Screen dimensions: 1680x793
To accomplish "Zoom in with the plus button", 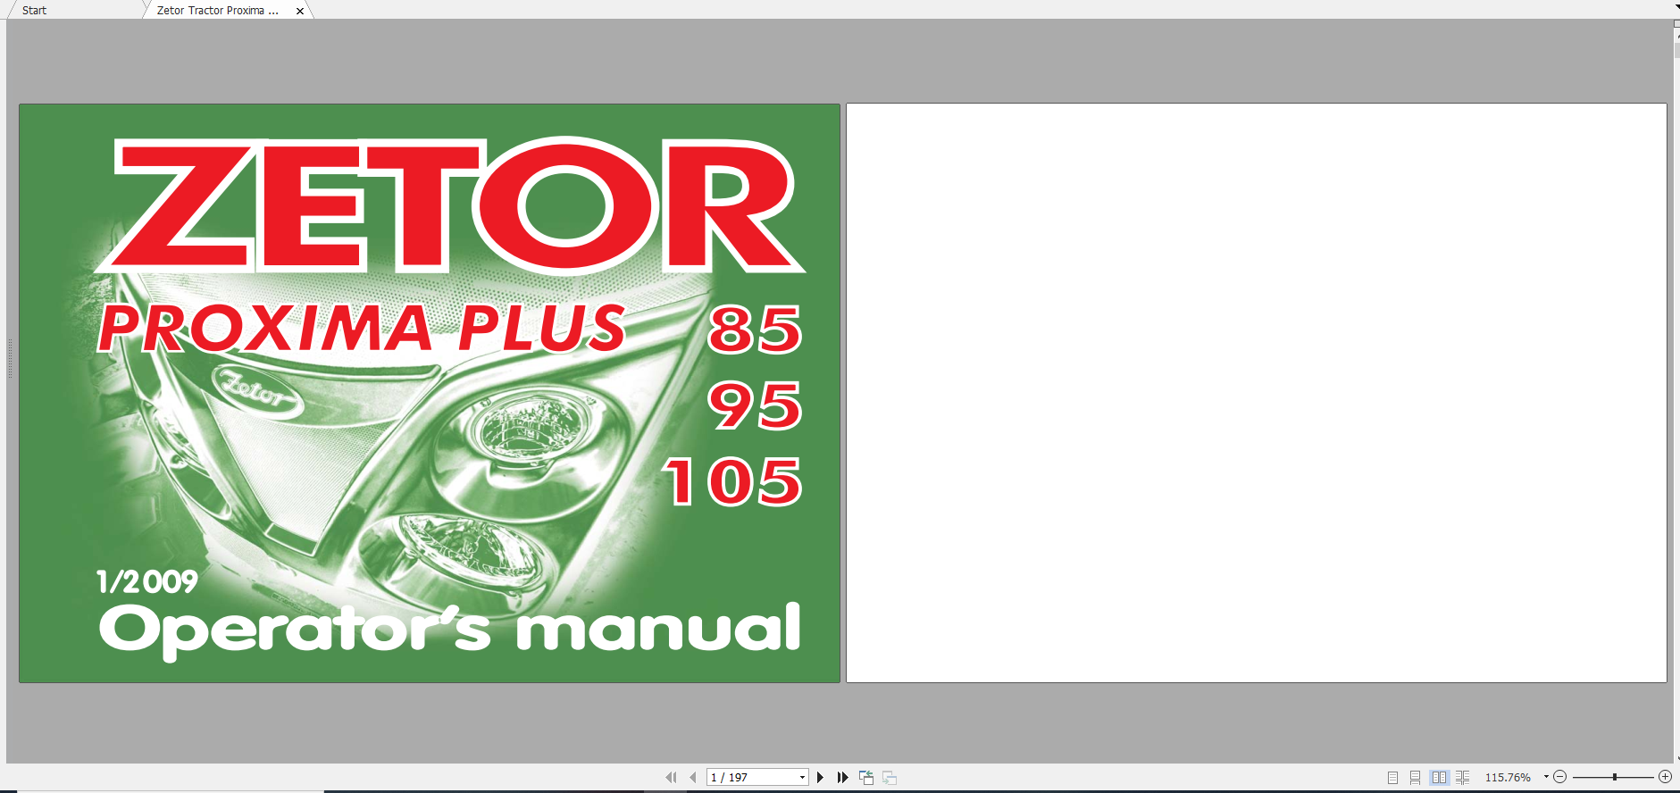I will pos(1665,777).
